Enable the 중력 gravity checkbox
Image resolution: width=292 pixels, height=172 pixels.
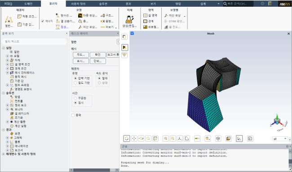coord(73,116)
